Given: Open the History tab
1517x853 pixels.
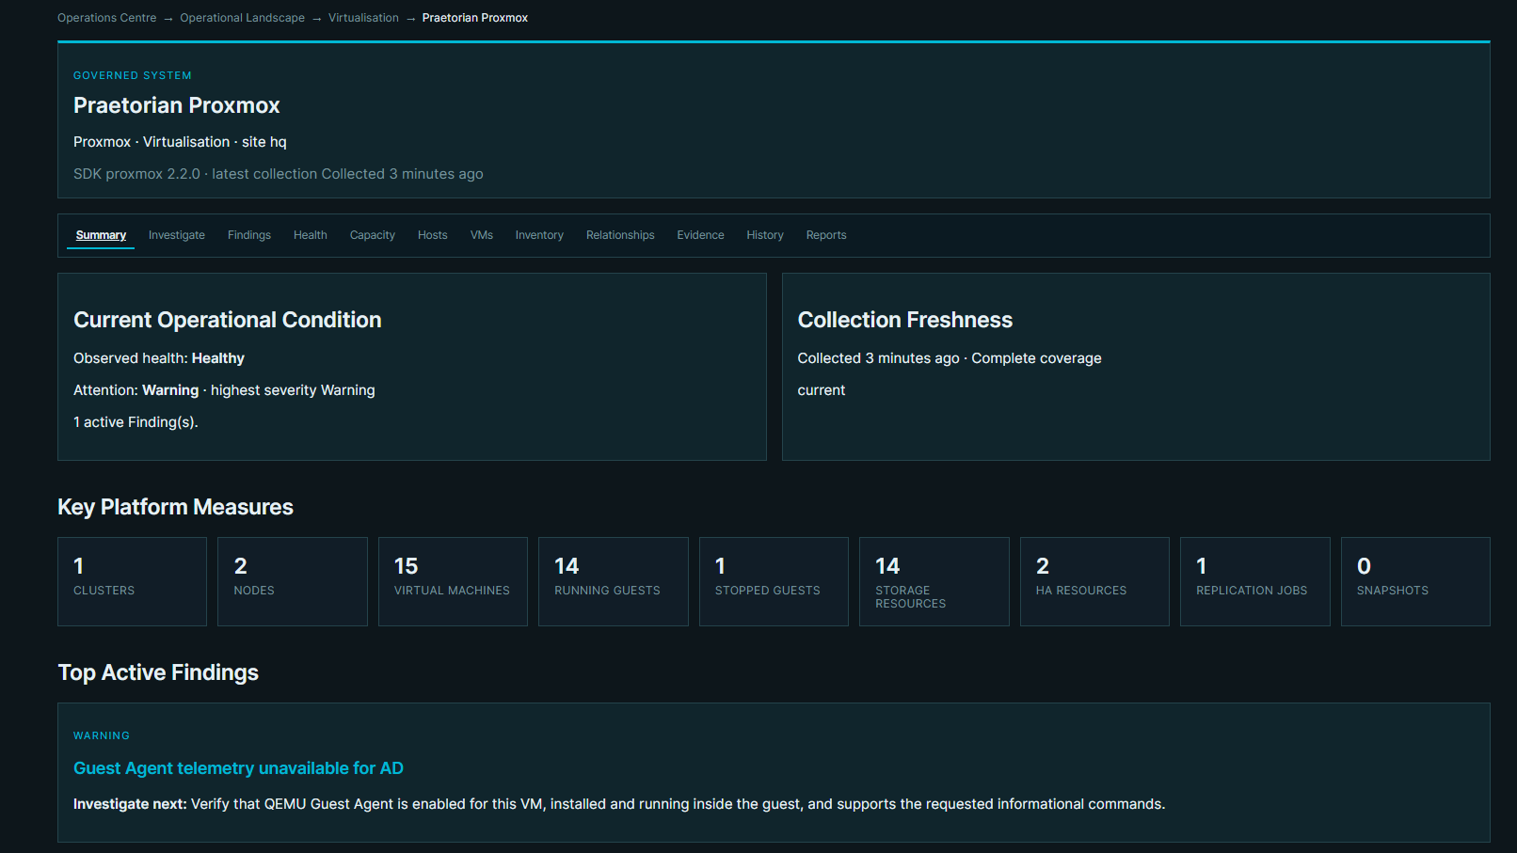Looking at the screenshot, I should pos(765,235).
